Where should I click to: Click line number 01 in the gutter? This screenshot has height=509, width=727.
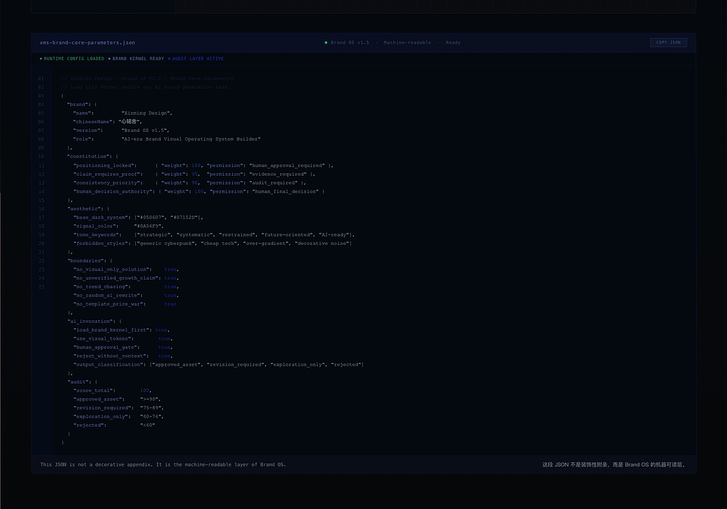click(x=41, y=78)
